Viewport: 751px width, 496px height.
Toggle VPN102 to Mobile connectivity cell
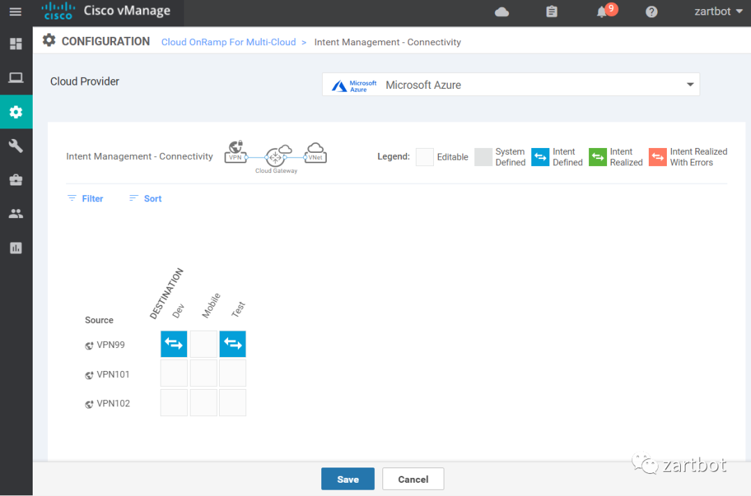tap(204, 403)
